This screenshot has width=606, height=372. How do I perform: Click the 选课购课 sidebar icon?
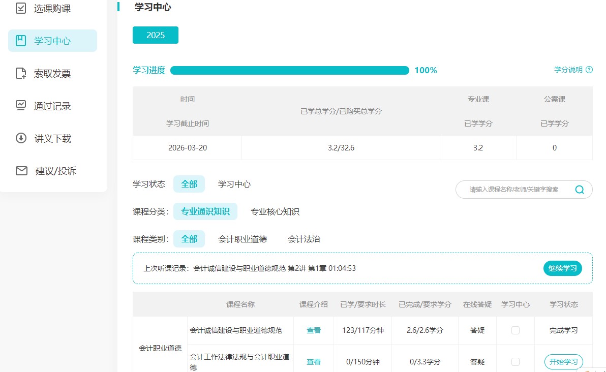(21, 9)
